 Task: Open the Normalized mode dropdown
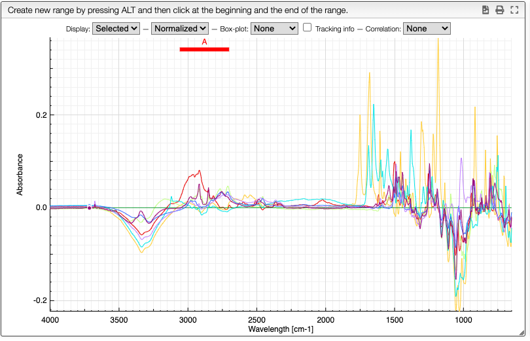(x=180, y=29)
